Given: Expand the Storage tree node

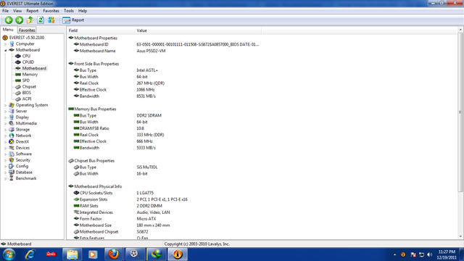Looking at the screenshot, I should (5, 130).
